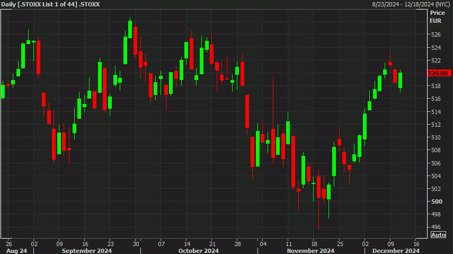Click the 512 price axis value

point(436,125)
